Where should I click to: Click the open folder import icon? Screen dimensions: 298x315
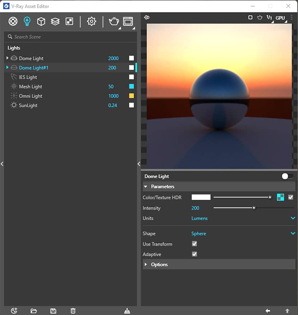[33, 311]
